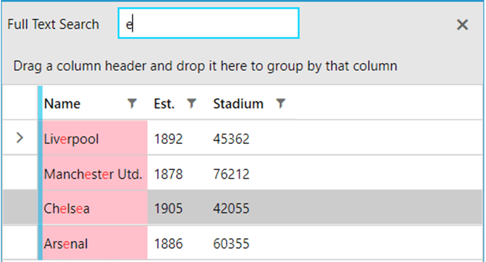Click into the Full Text Search box
The height and width of the screenshot is (262, 486).
(209, 23)
